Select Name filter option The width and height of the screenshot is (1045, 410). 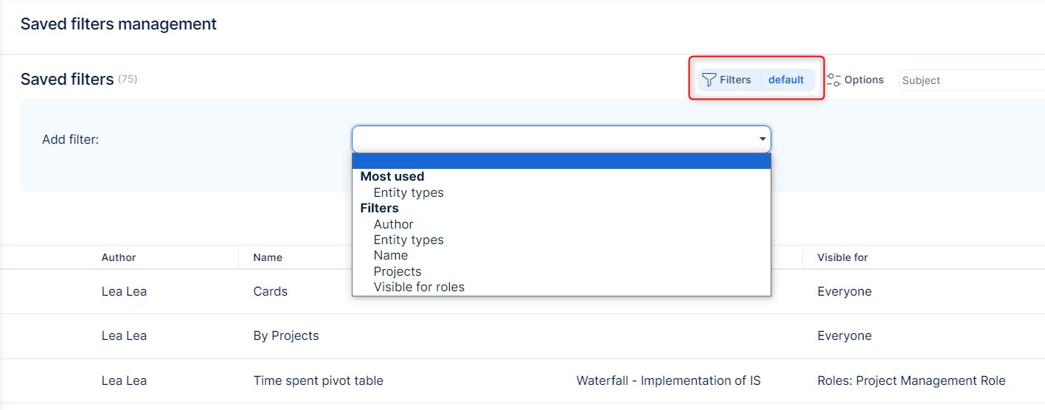tap(391, 255)
